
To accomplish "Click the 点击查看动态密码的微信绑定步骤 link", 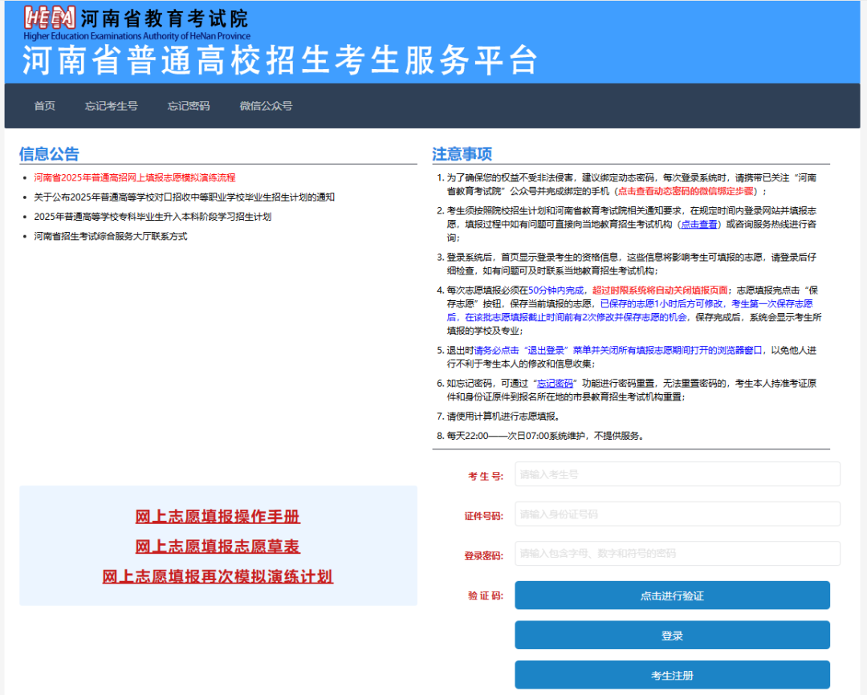I will coord(686,191).
